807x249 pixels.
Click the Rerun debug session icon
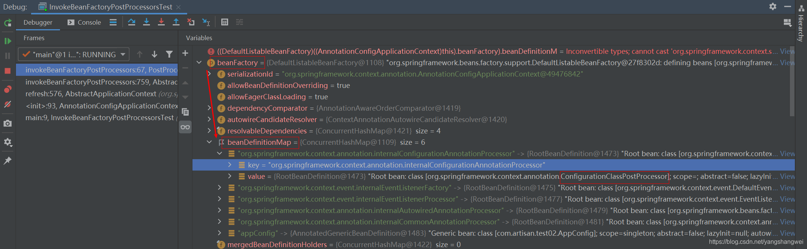pos(8,23)
